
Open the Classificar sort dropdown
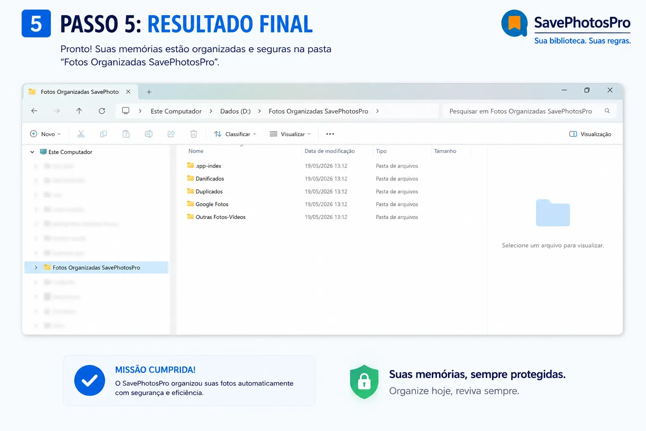(x=235, y=134)
